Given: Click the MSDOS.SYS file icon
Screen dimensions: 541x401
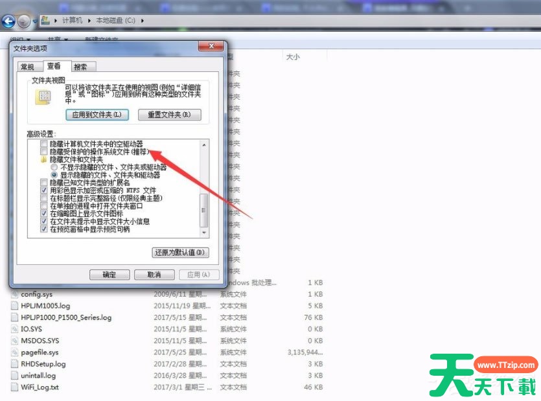Looking at the screenshot, I should coord(14,341).
